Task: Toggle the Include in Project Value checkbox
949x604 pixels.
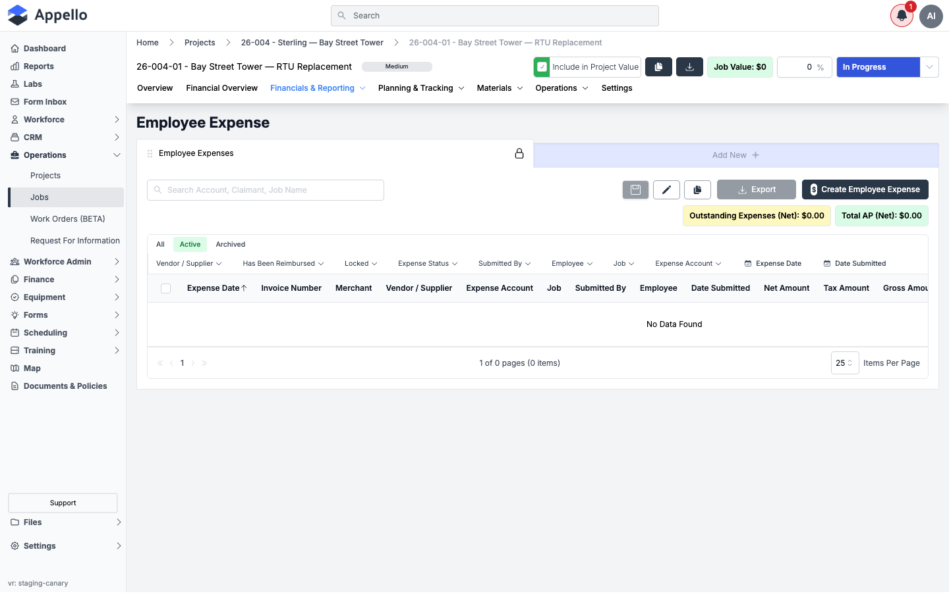Action: click(x=542, y=67)
